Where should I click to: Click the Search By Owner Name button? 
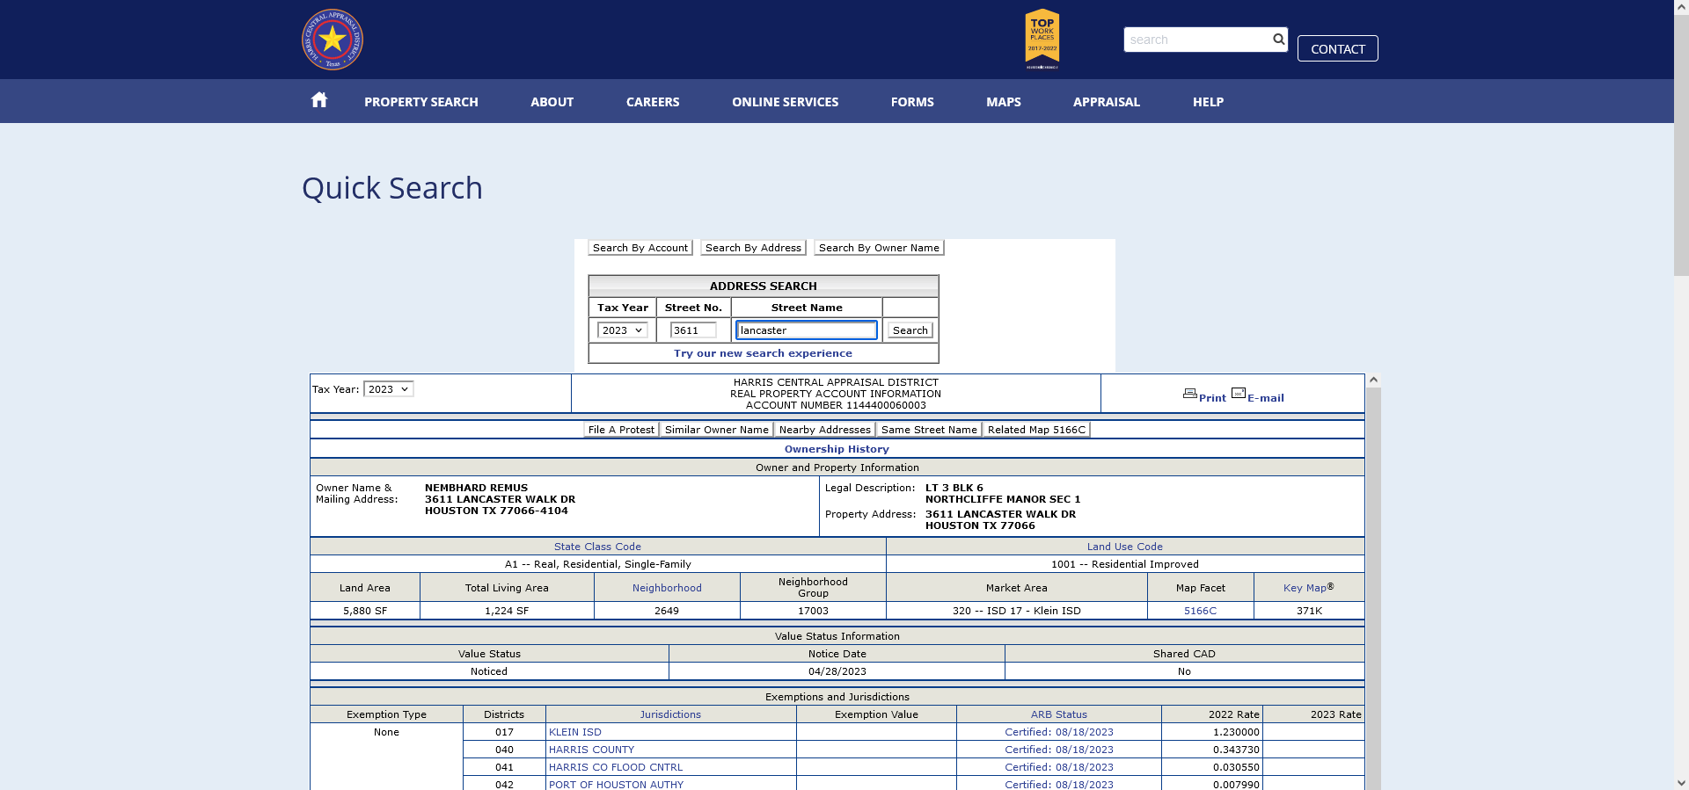(879, 248)
